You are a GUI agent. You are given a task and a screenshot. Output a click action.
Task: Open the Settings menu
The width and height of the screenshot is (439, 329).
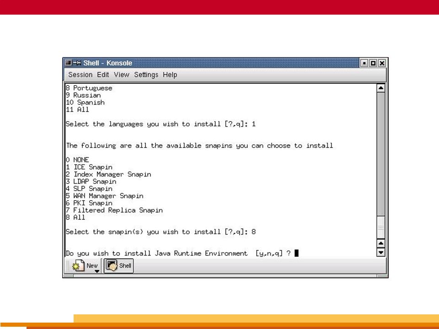tap(146, 74)
